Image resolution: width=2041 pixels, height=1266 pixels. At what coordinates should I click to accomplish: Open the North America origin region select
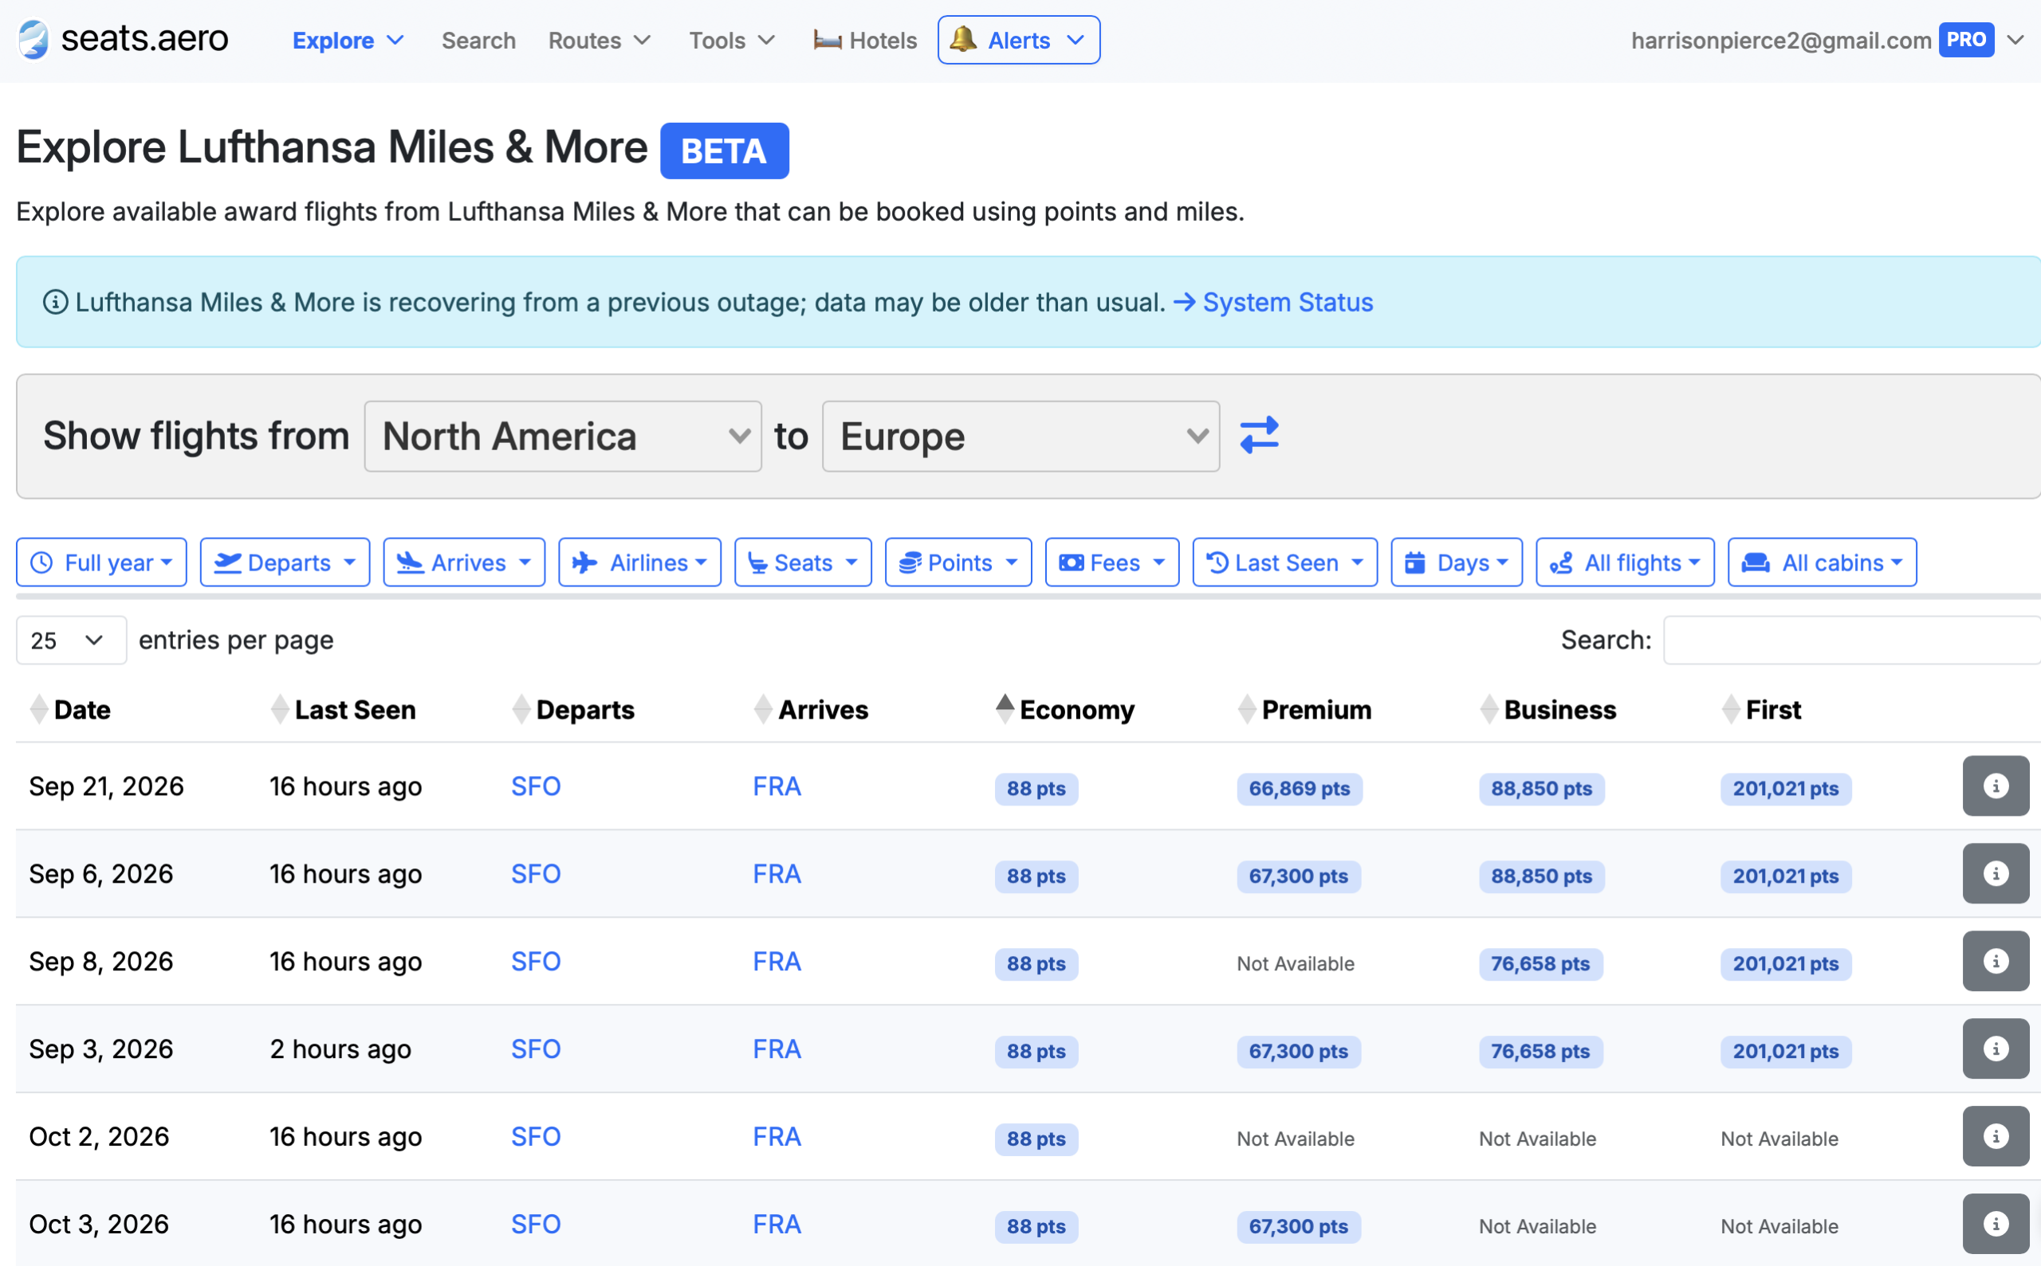563,437
